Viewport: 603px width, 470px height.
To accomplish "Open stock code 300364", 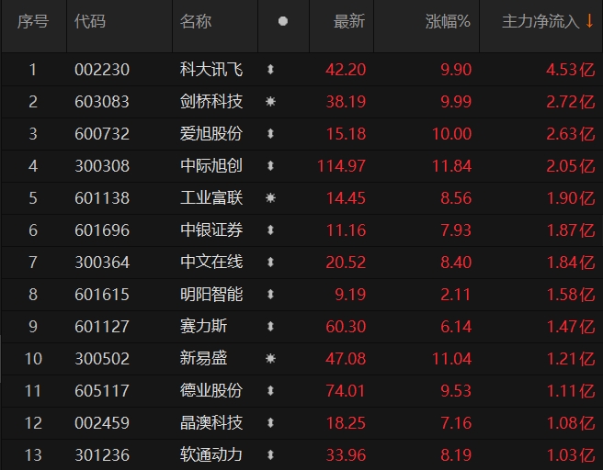I will point(102,263).
